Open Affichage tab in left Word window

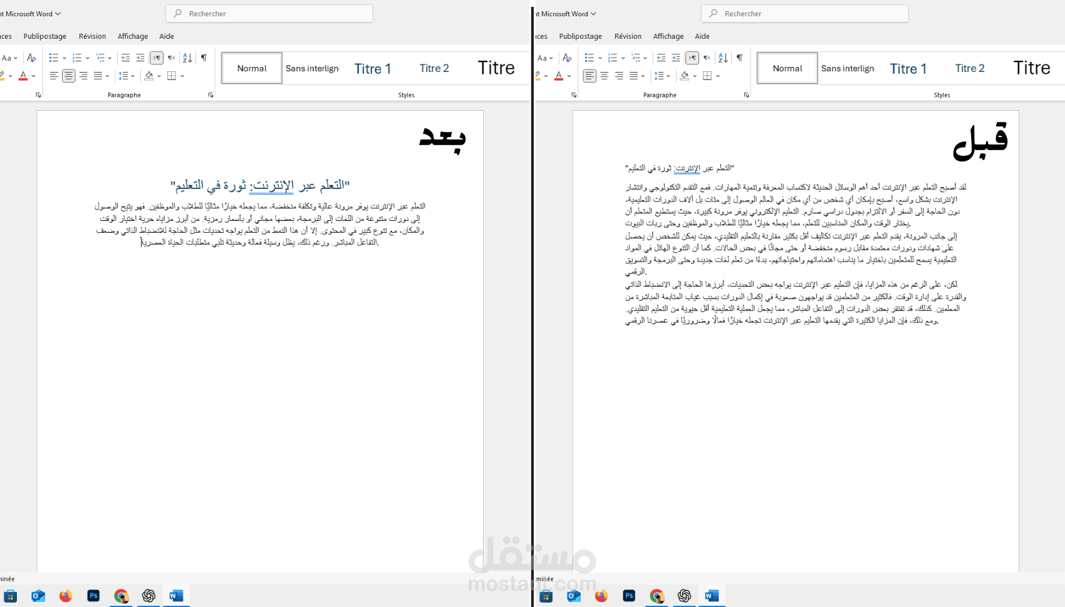click(133, 36)
